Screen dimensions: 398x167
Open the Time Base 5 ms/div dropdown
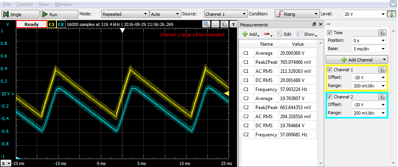click(x=369, y=48)
